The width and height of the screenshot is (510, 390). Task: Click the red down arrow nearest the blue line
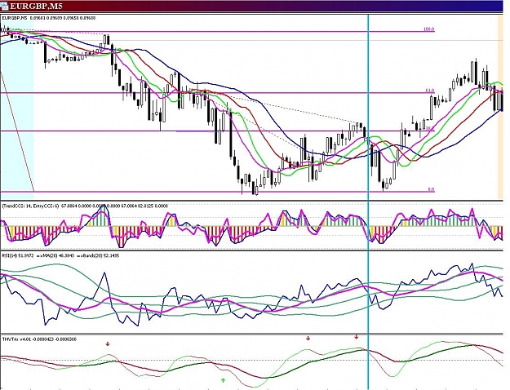[356, 337]
